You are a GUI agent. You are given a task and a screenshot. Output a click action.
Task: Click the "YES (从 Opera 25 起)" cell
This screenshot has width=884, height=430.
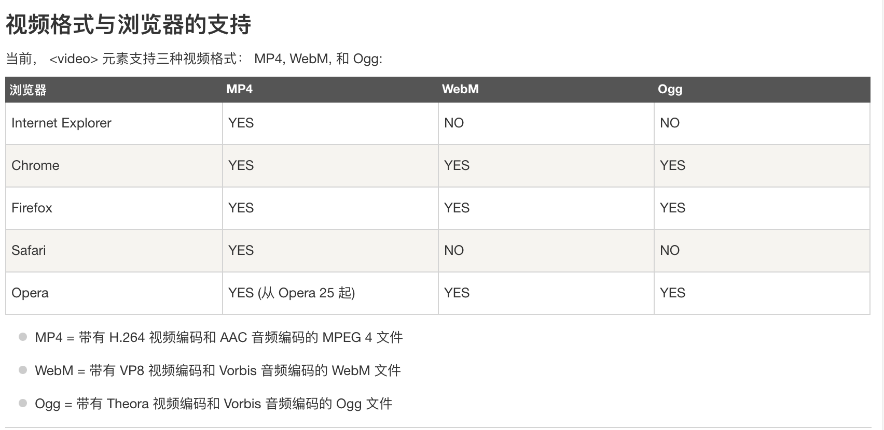(x=292, y=293)
